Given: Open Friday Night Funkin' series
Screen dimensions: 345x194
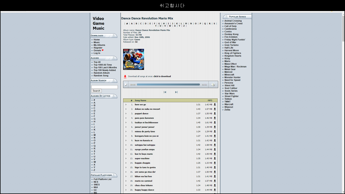Looking at the screenshot, I should coord(235,40).
